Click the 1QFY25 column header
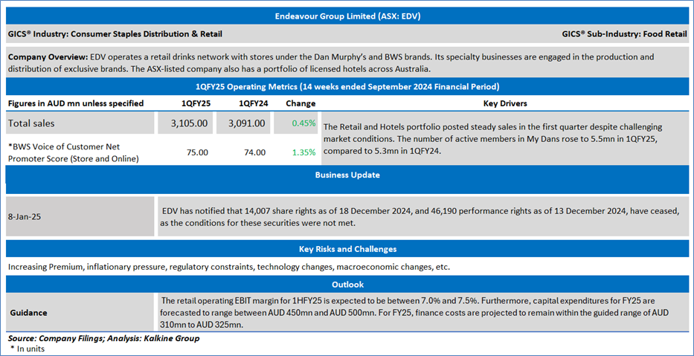 [x=197, y=103]
